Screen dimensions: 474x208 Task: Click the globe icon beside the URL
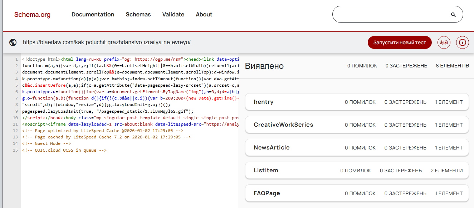click(x=13, y=42)
